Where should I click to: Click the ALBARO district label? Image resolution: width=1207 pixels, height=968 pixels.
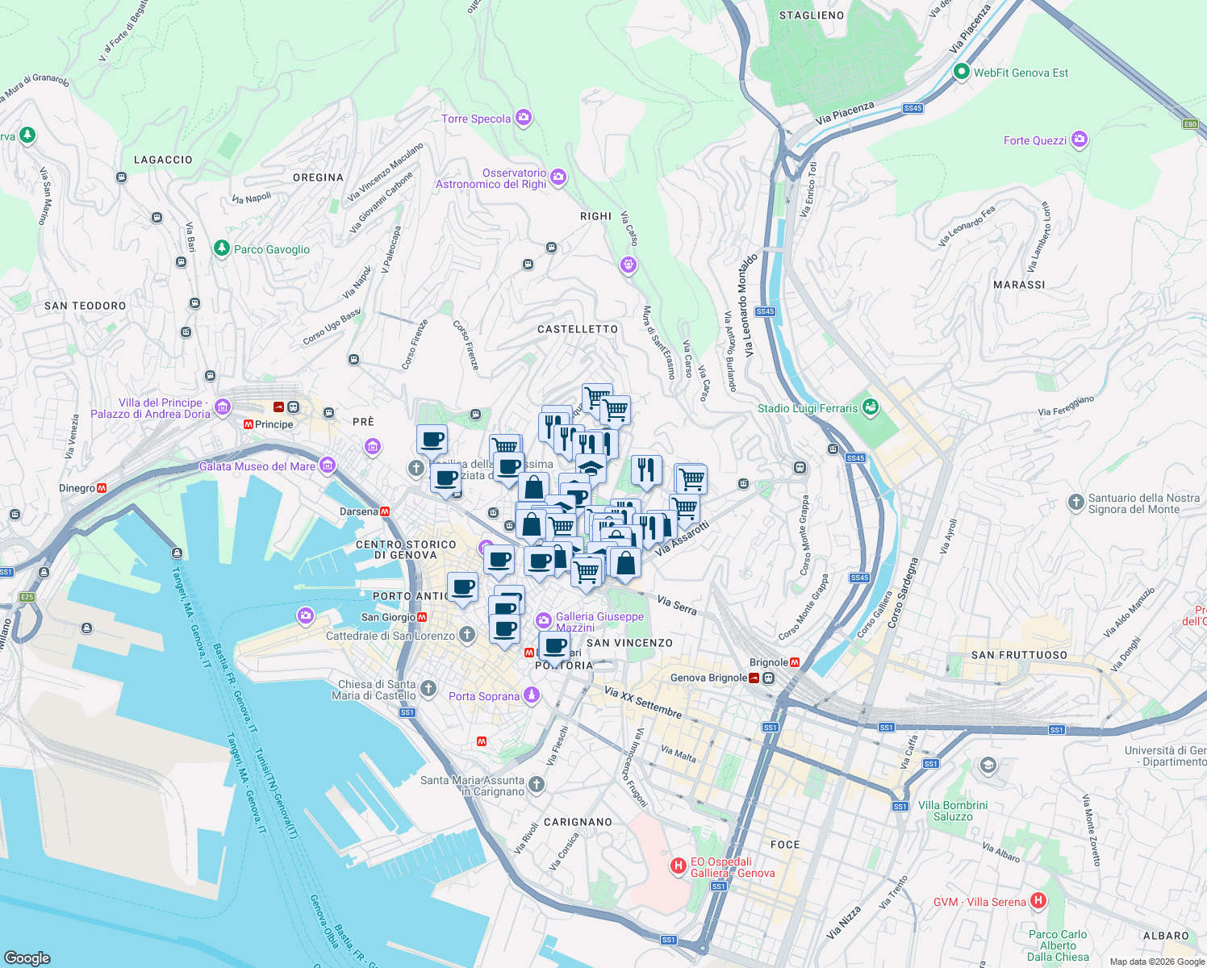click(x=1166, y=936)
